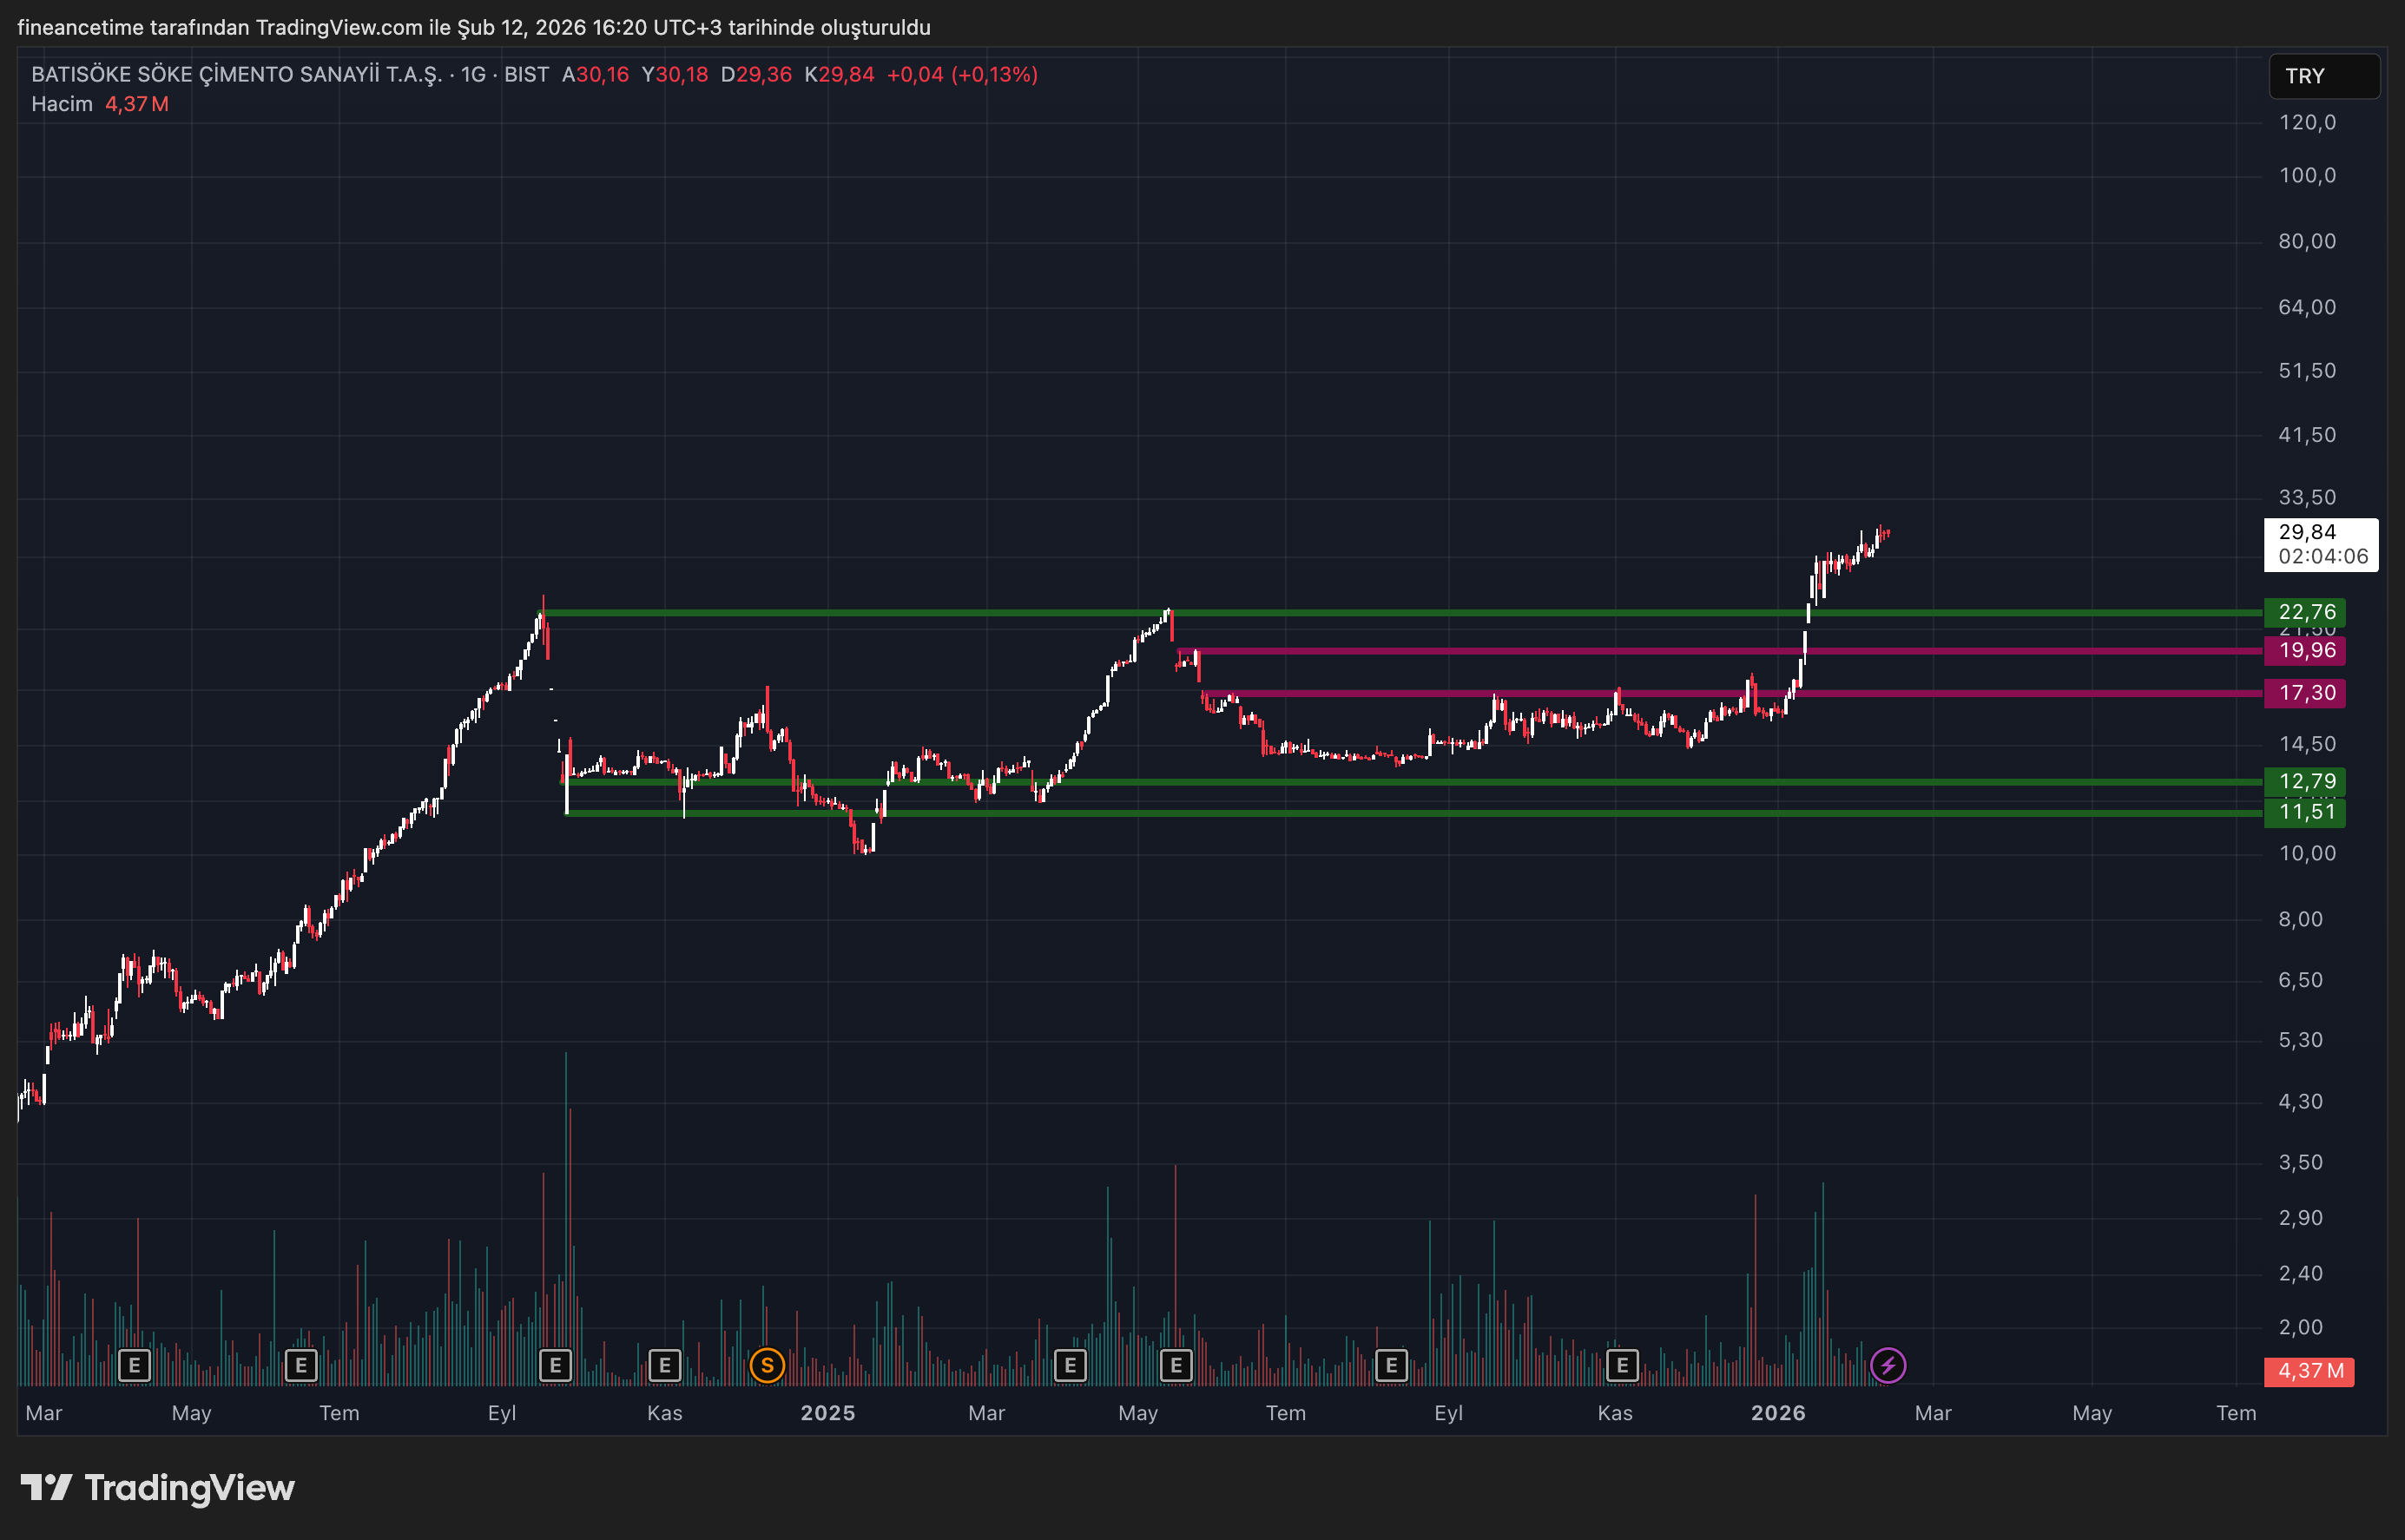
Task: Click earnings E marker just after May 2025
Action: click(1176, 1365)
